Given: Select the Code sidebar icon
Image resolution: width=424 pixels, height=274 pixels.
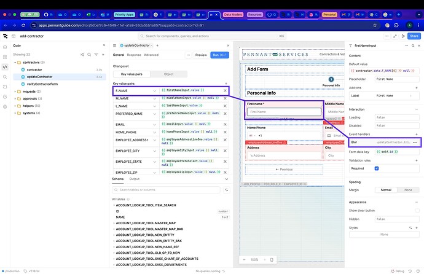Looking at the screenshot, I should point(5,67).
